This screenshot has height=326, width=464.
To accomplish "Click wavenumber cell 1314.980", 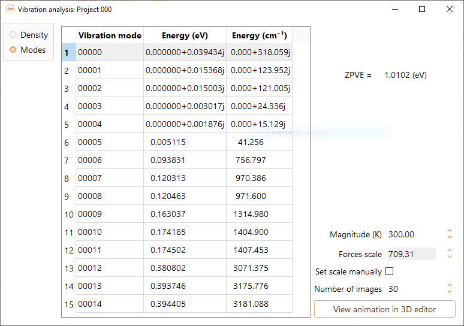I will pos(259,214).
